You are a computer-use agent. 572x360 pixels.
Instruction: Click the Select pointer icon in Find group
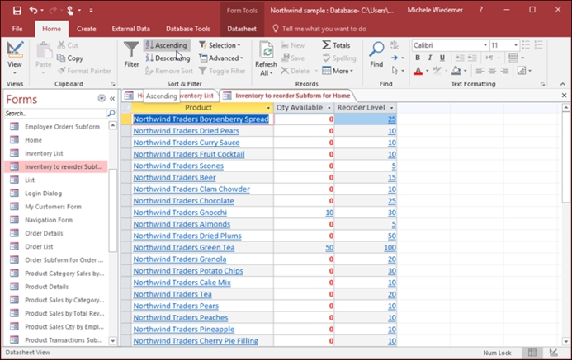[395, 70]
